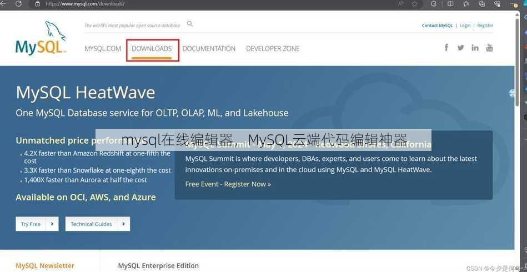
Task: Go to the Login link
Action: (x=465, y=26)
